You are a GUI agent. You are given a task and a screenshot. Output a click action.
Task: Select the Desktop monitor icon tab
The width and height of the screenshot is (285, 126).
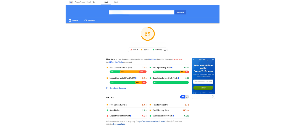85,20
